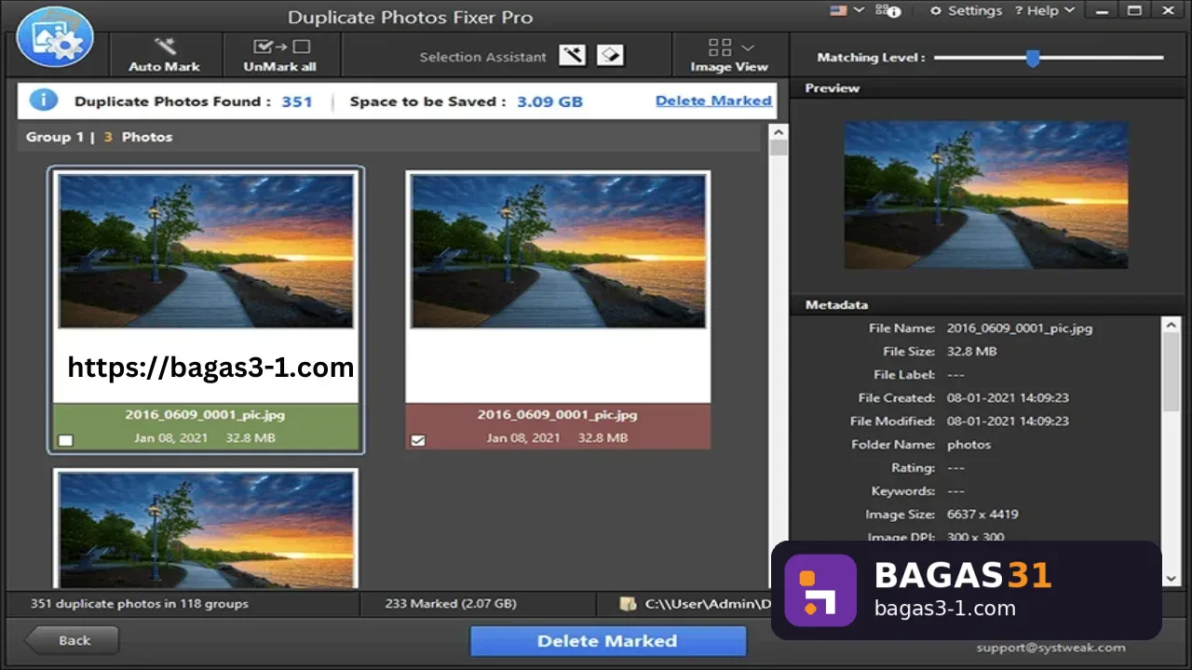This screenshot has width=1192, height=670.
Task: Click the 351 duplicate photos status text
Action: click(140, 604)
